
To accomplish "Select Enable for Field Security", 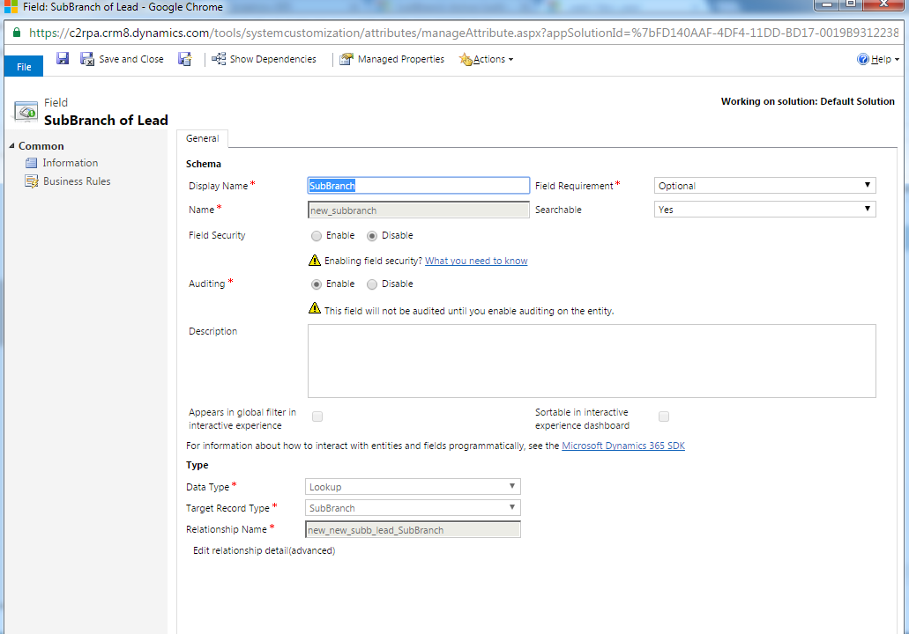I will tap(316, 236).
